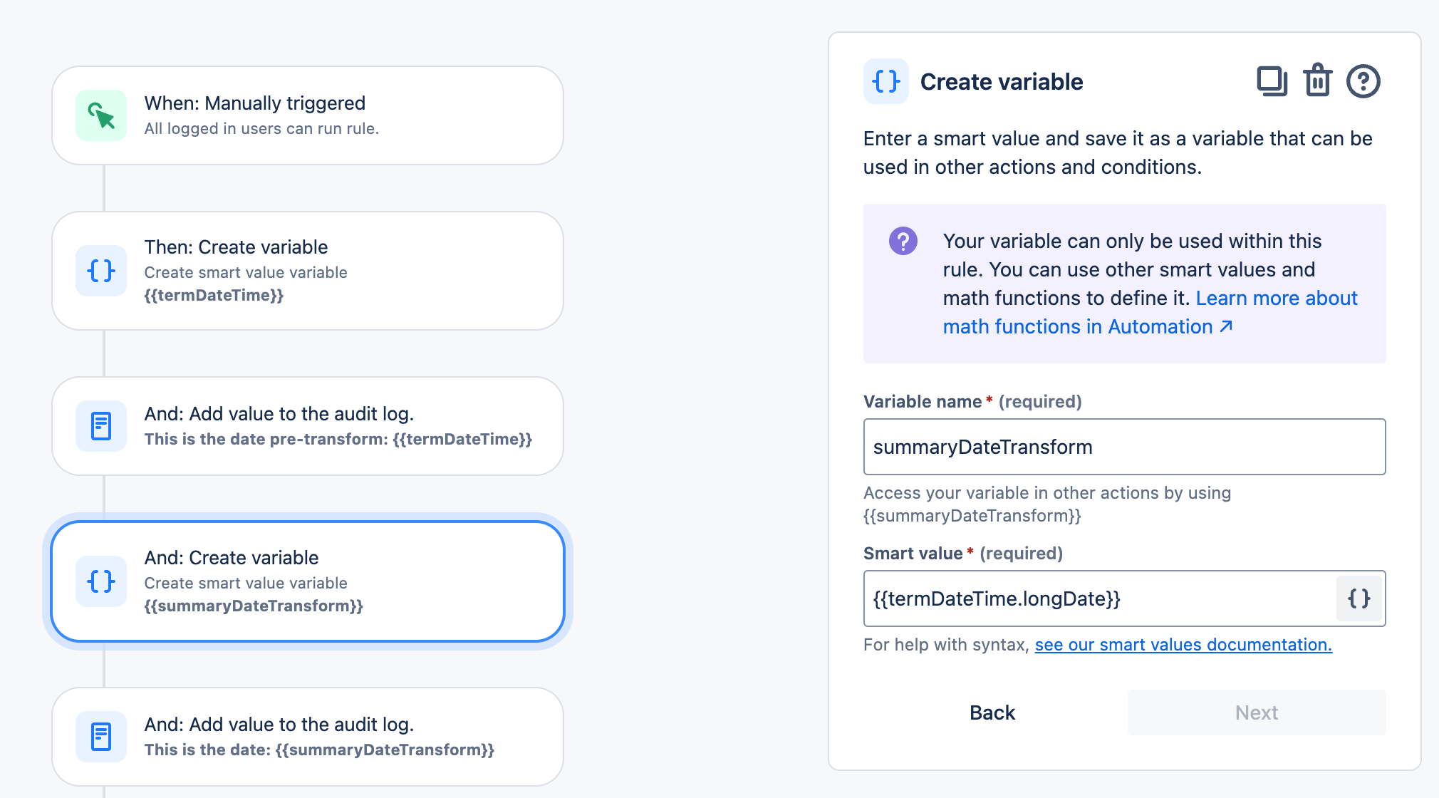Image resolution: width=1439 pixels, height=798 pixels.
Task: Select the When: Manually triggered step
Action: pos(308,115)
